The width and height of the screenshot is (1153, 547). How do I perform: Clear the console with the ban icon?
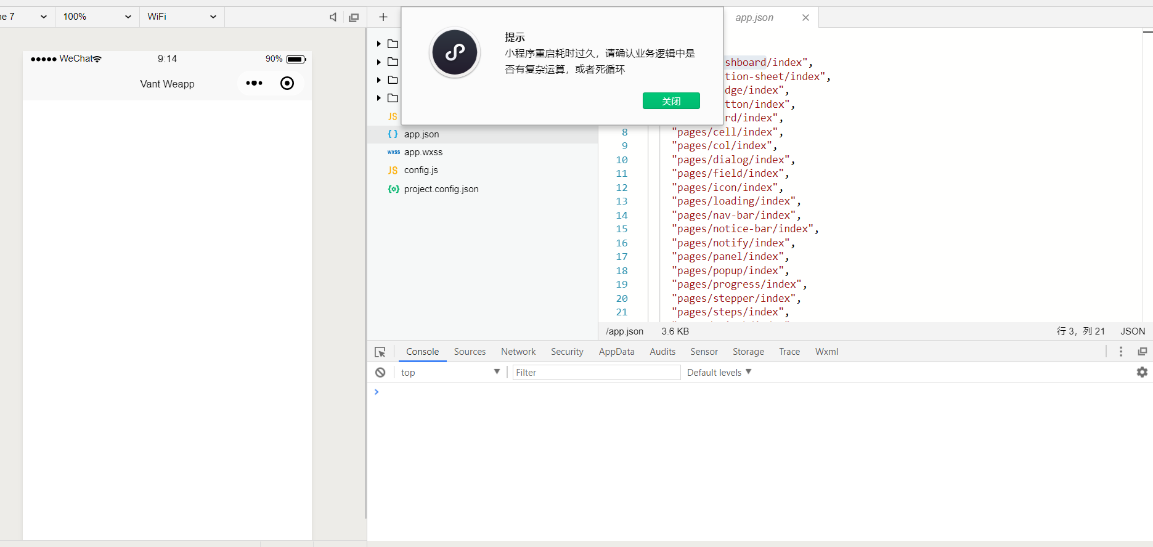pos(380,372)
